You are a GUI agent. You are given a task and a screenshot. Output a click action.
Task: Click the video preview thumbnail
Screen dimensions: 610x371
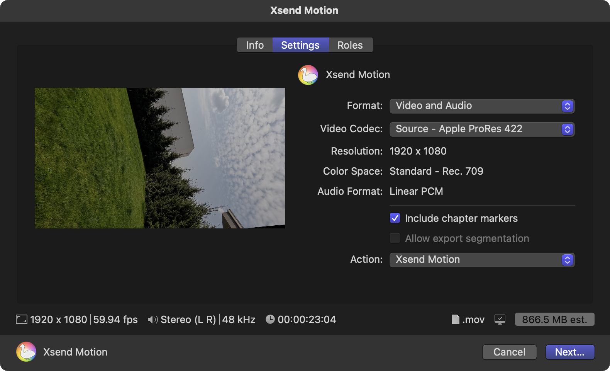click(160, 158)
